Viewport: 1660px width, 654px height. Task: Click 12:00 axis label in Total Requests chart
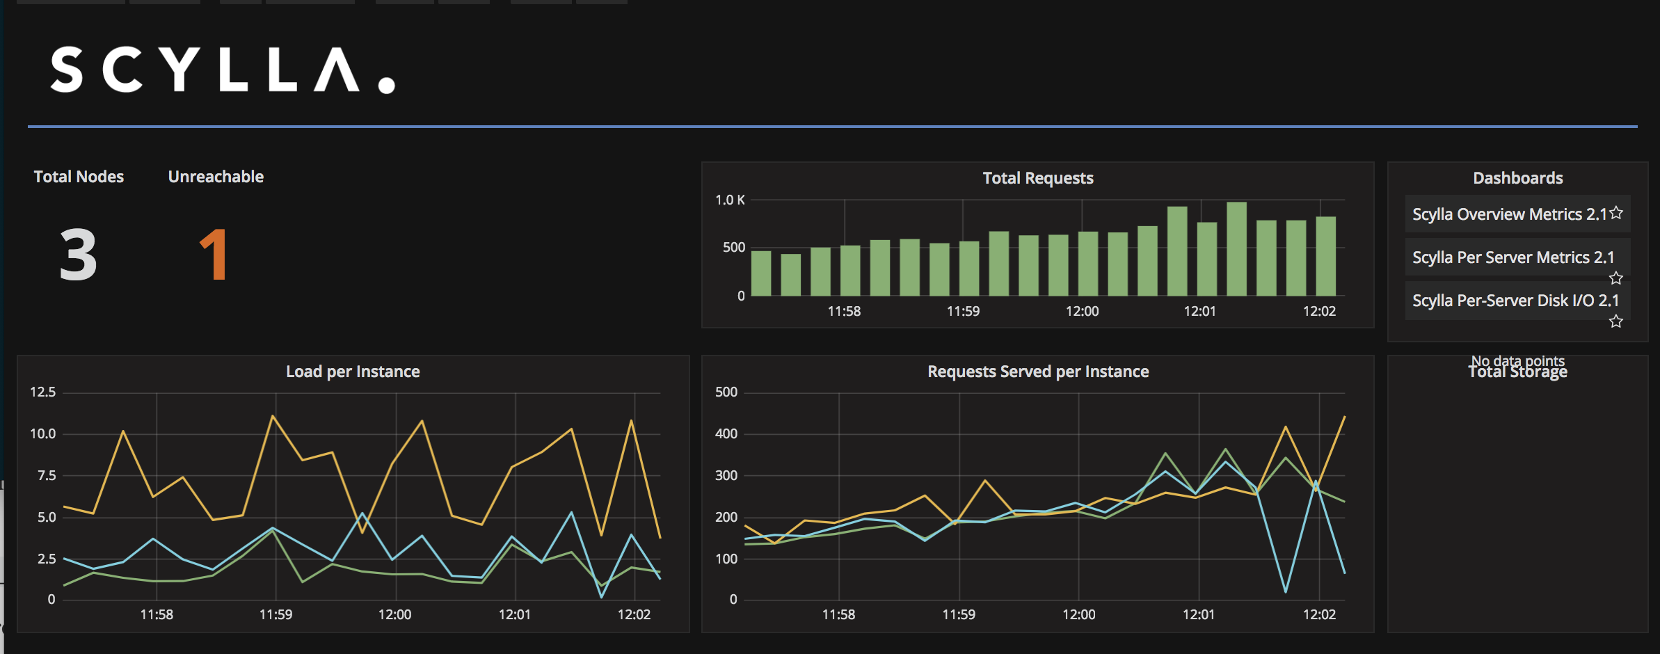(x=1082, y=312)
